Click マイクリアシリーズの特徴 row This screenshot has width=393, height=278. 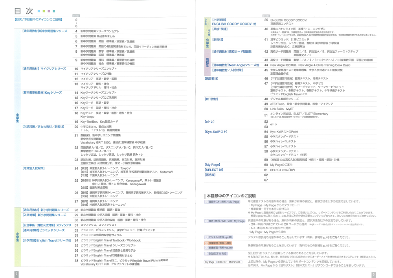pyautogui.click(x=96, y=74)
